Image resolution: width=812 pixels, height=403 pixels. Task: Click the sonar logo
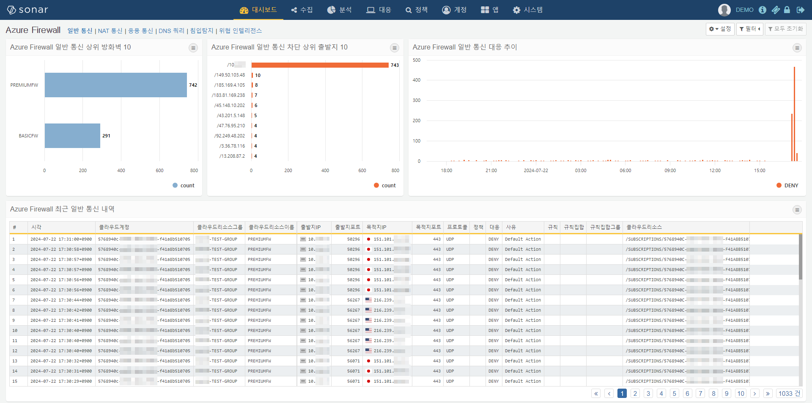pos(28,10)
